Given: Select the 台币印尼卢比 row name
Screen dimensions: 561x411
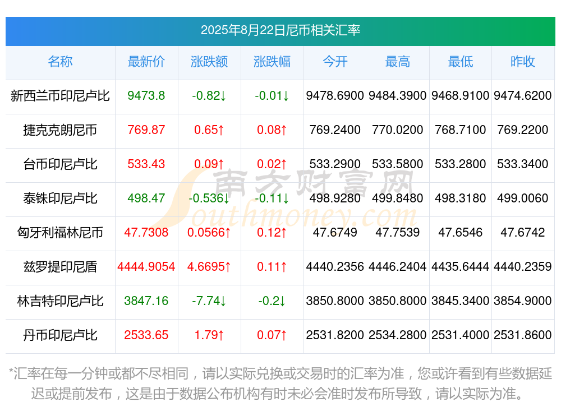Looking at the screenshot, I should tap(60, 164).
